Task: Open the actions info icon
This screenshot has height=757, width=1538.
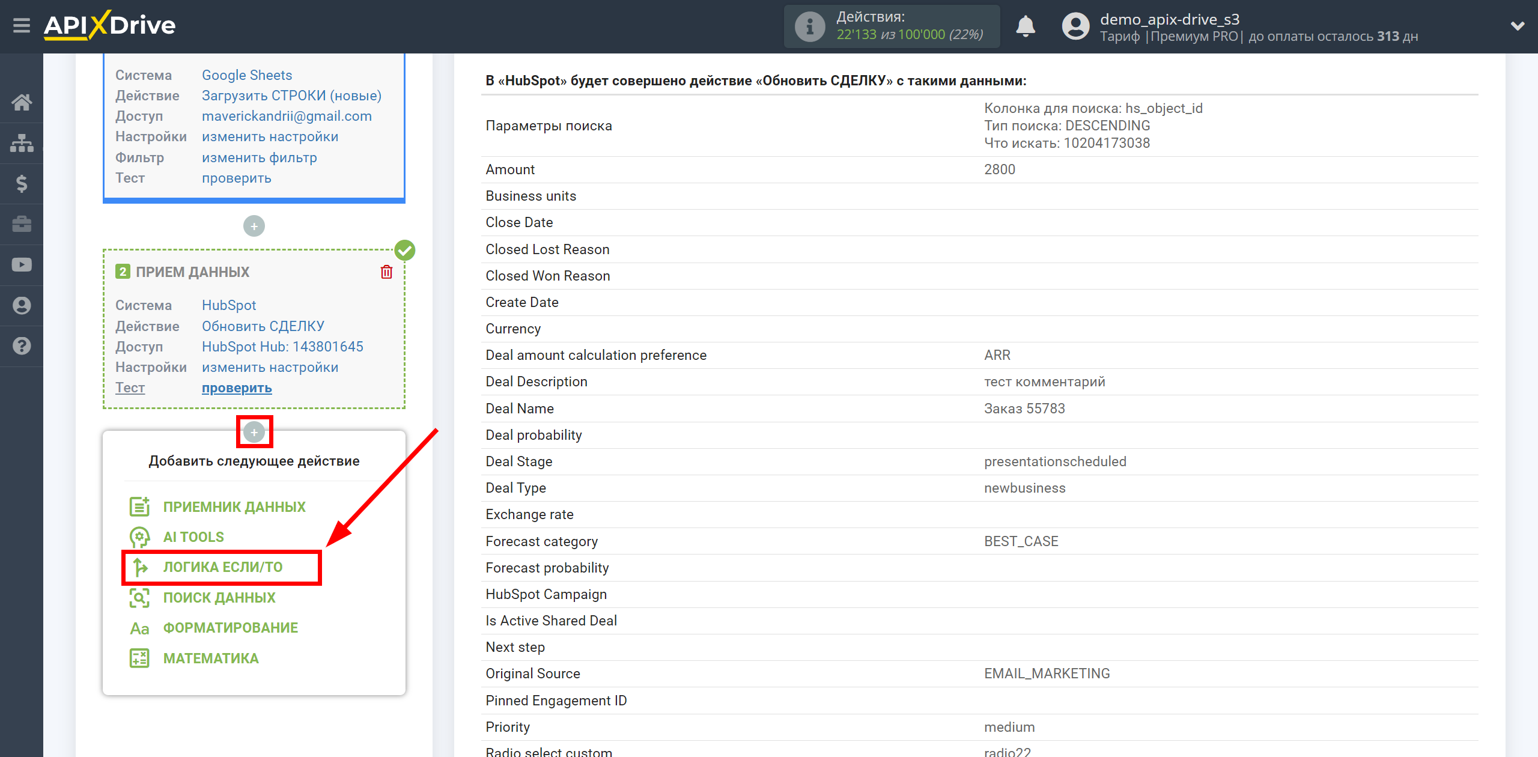Action: pyautogui.click(x=809, y=26)
